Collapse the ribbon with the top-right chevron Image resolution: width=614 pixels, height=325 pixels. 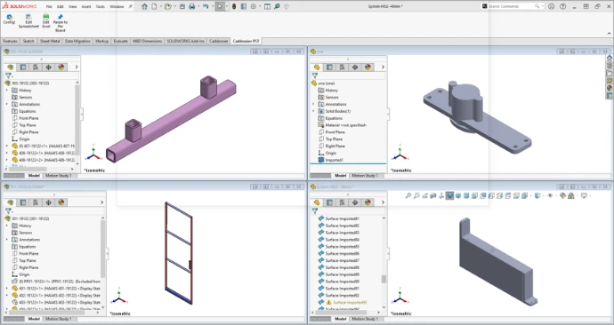(609, 34)
